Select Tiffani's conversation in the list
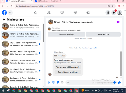This screenshot has height=93, width=126. (x=21, y=35)
